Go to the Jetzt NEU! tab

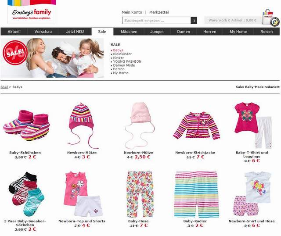coord(75,32)
